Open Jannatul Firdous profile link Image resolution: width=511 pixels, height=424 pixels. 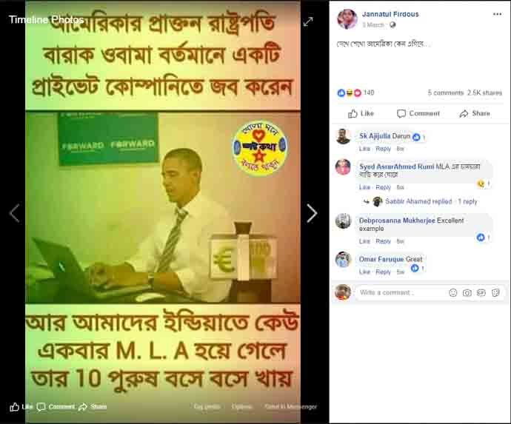[x=390, y=14]
